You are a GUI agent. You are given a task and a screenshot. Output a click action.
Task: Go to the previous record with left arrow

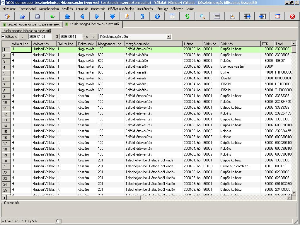82,16
